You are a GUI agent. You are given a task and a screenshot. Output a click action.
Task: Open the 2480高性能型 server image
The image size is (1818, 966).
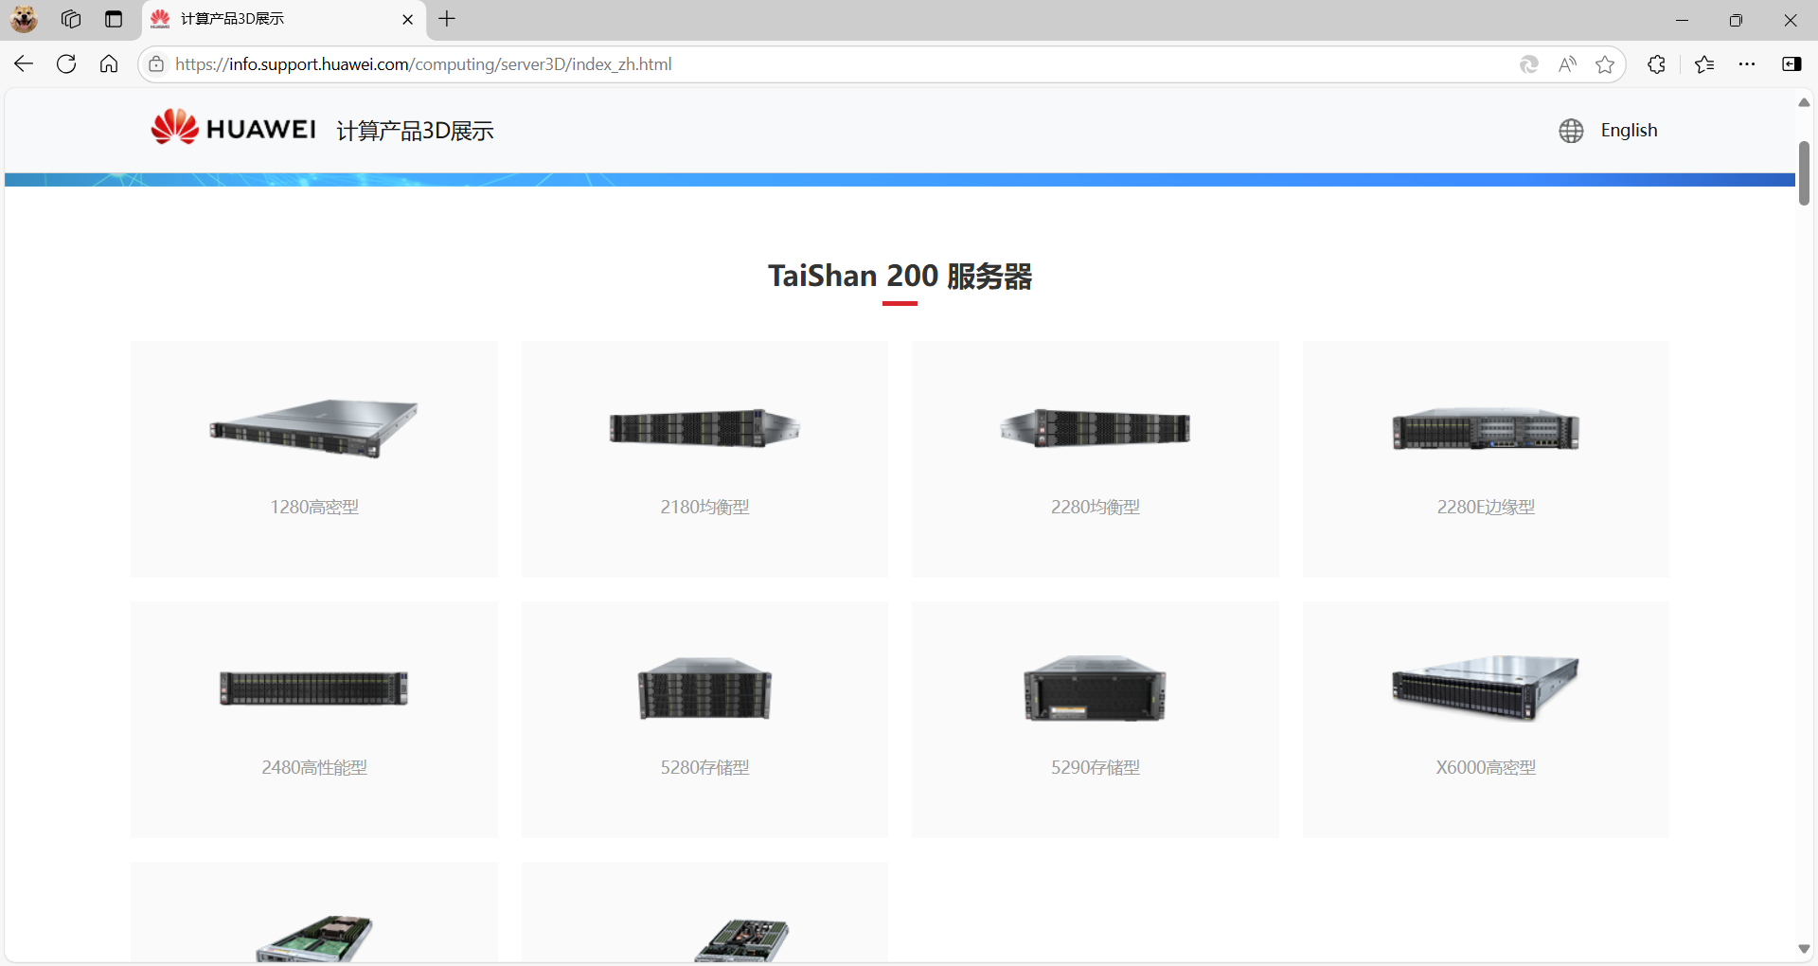314,689
